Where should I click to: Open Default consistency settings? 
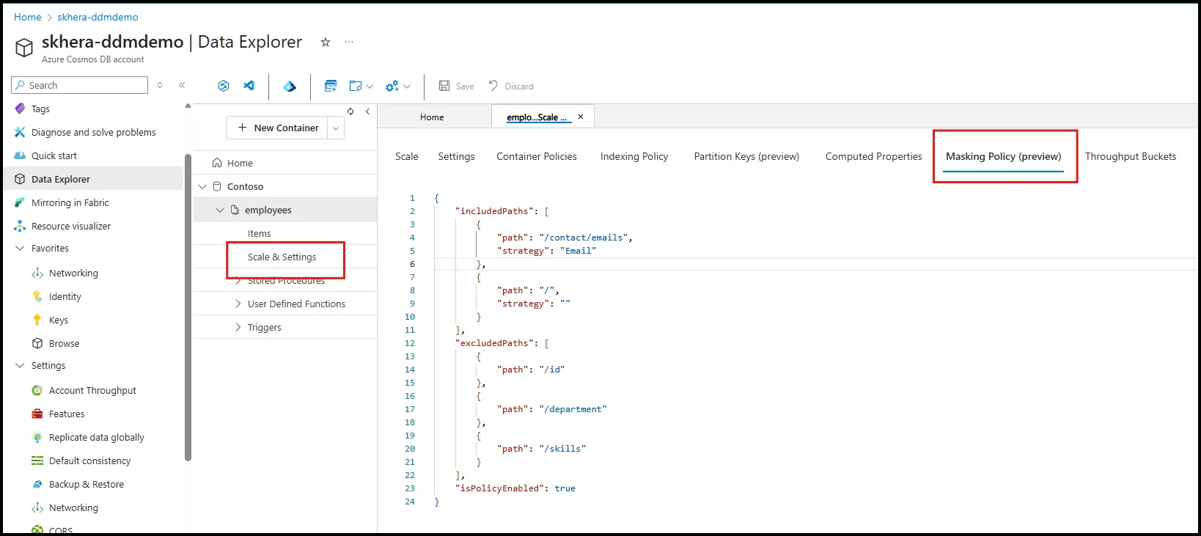coord(89,460)
